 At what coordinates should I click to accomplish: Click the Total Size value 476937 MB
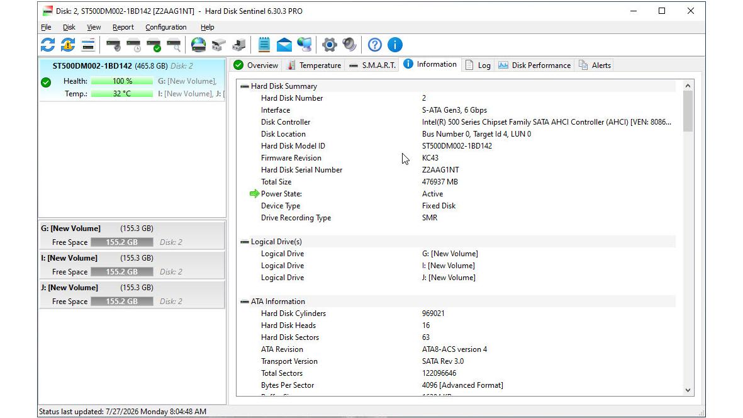click(x=440, y=182)
